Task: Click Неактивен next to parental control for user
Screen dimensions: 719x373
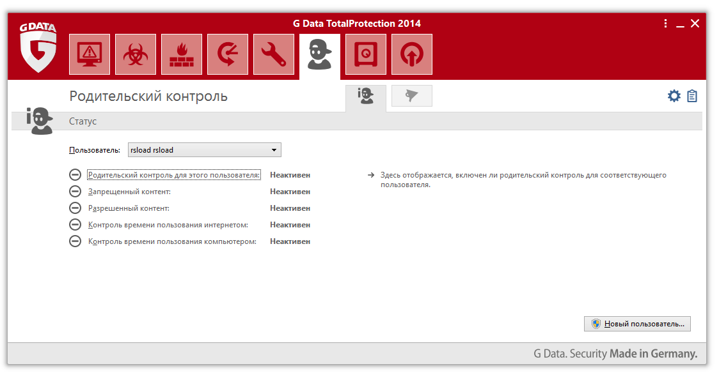Action: click(x=290, y=175)
